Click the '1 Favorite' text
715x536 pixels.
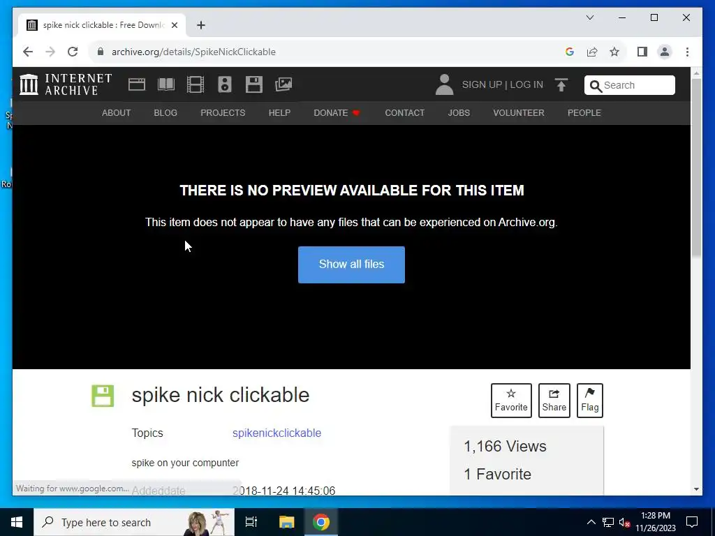pyautogui.click(x=497, y=475)
